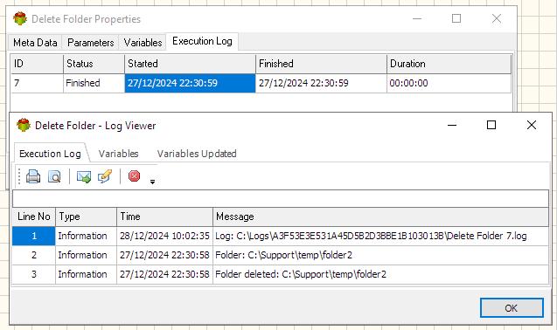Click the Type column header
The height and width of the screenshot is (330, 557).
point(86,217)
